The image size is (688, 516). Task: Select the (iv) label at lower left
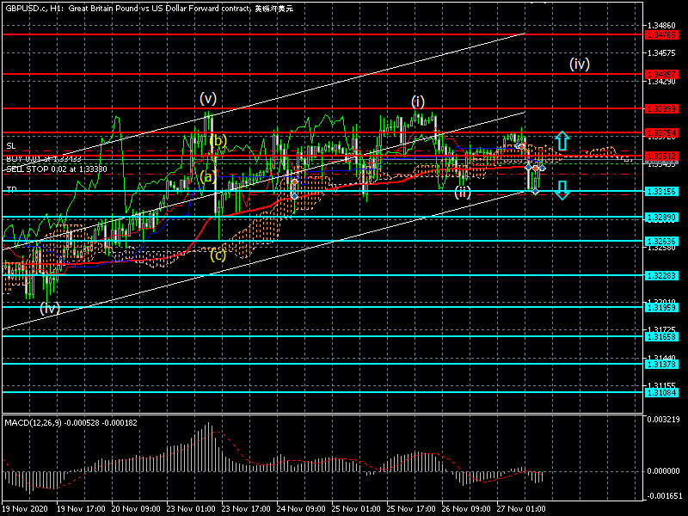pos(50,308)
